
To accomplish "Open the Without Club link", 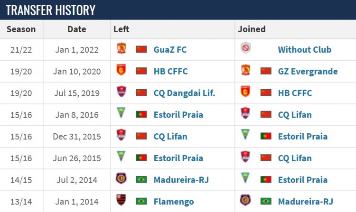I will click(x=305, y=50).
